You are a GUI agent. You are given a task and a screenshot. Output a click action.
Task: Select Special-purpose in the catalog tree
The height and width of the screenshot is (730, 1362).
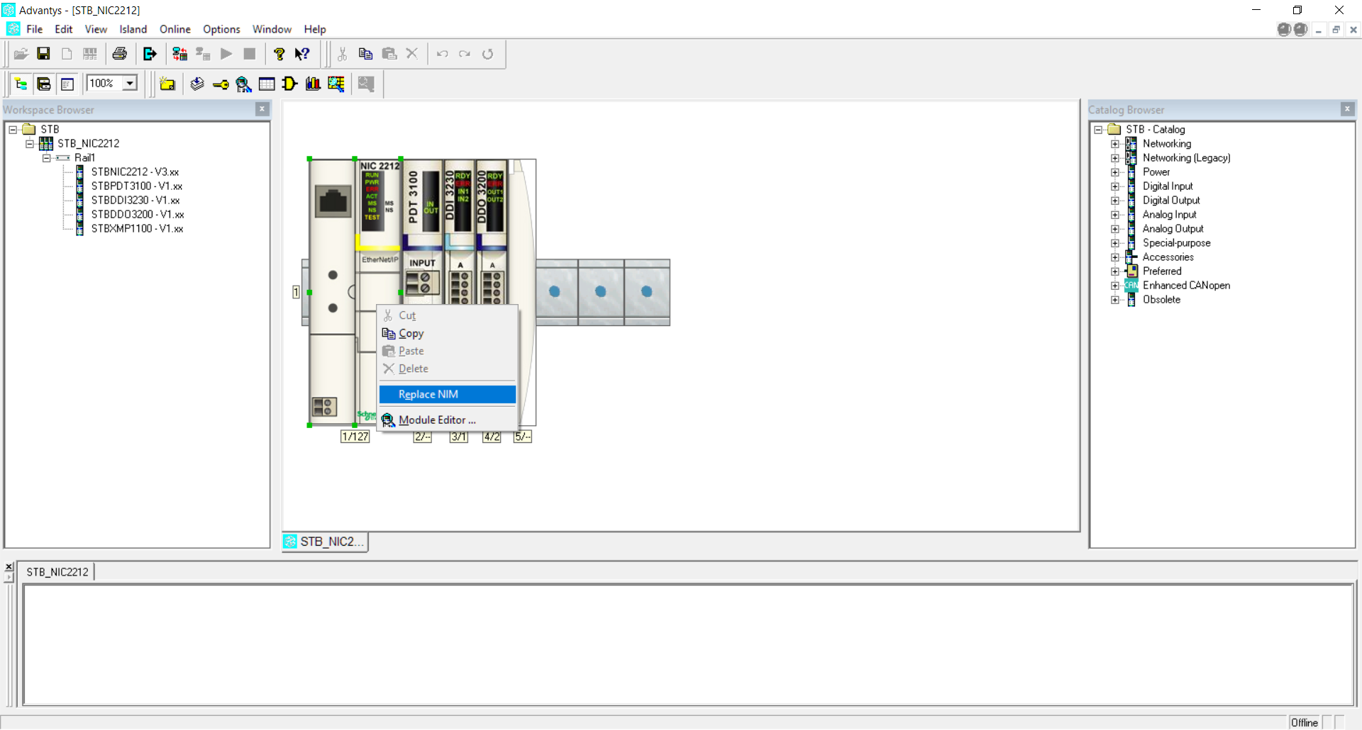pos(1176,242)
